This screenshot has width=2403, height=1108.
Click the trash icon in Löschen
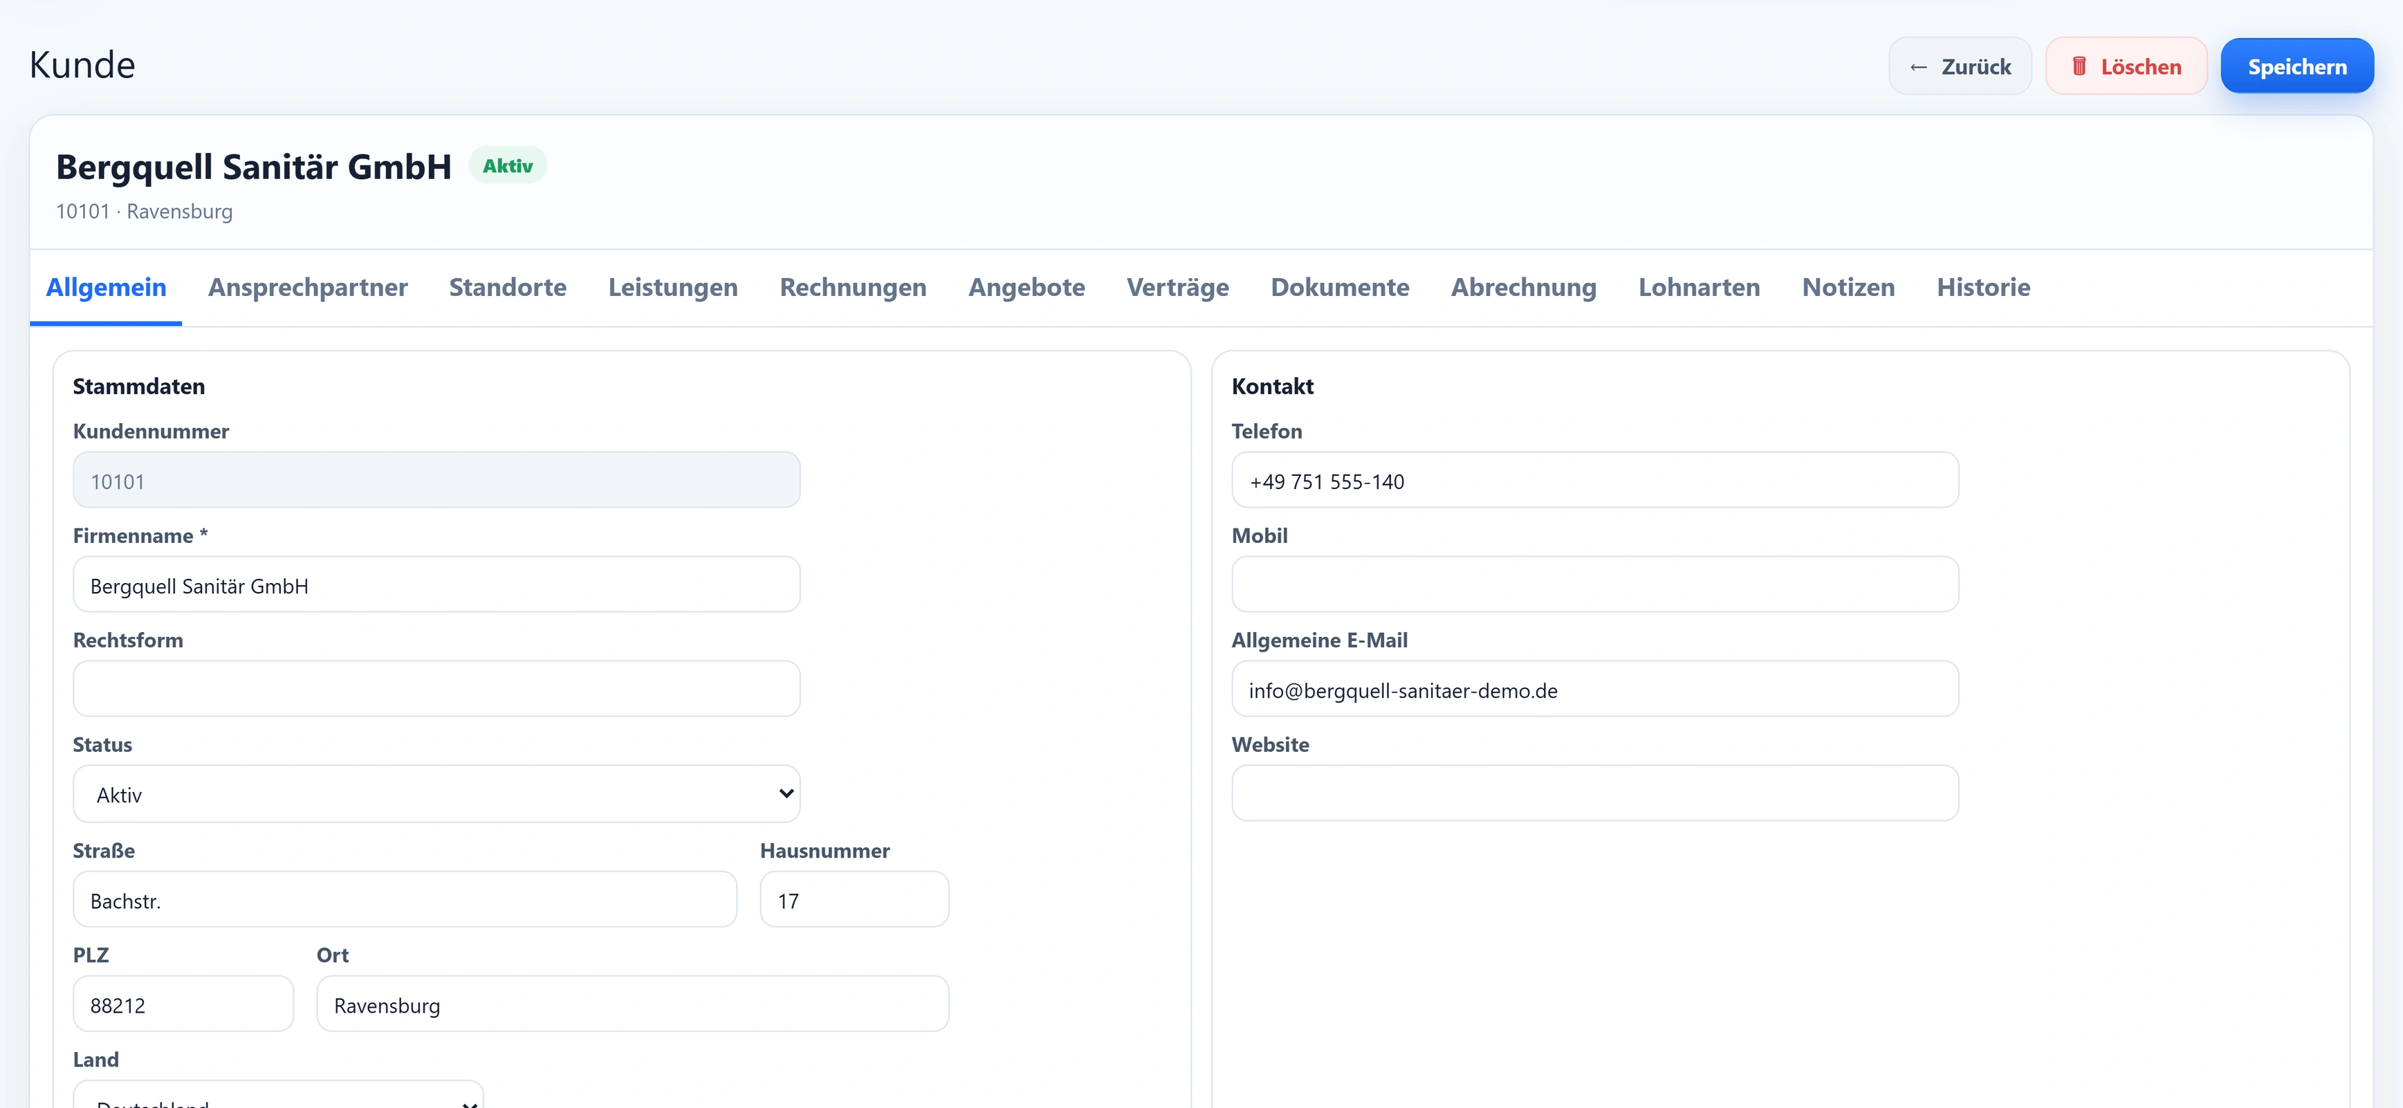click(2079, 66)
